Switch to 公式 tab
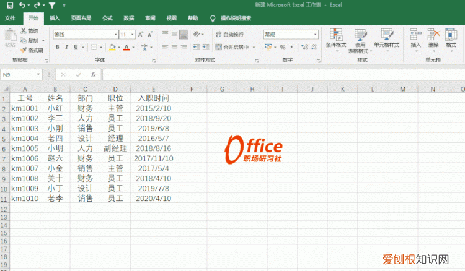The image size is (465, 271). (107, 19)
